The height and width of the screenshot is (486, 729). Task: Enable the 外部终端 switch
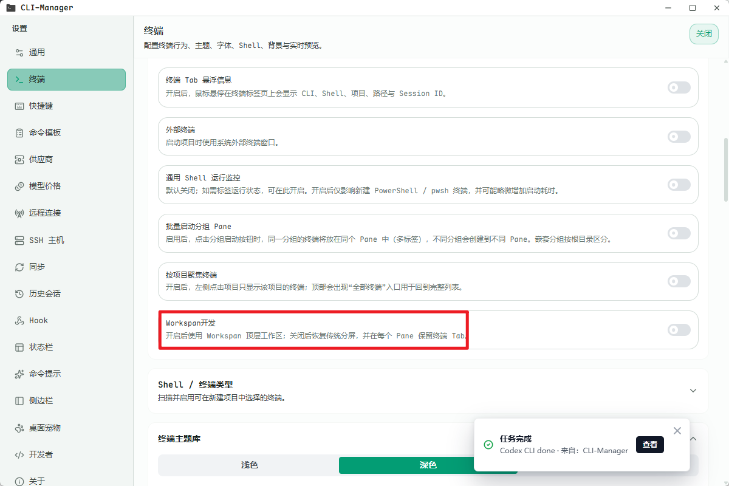click(x=679, y=137)
